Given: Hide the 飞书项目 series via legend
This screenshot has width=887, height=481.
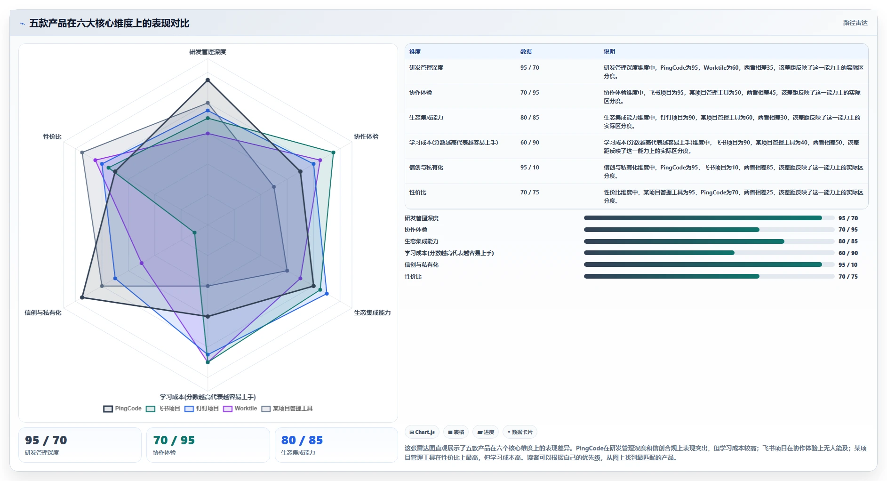Looking at the screenshot, I should (x=163, y=409).
